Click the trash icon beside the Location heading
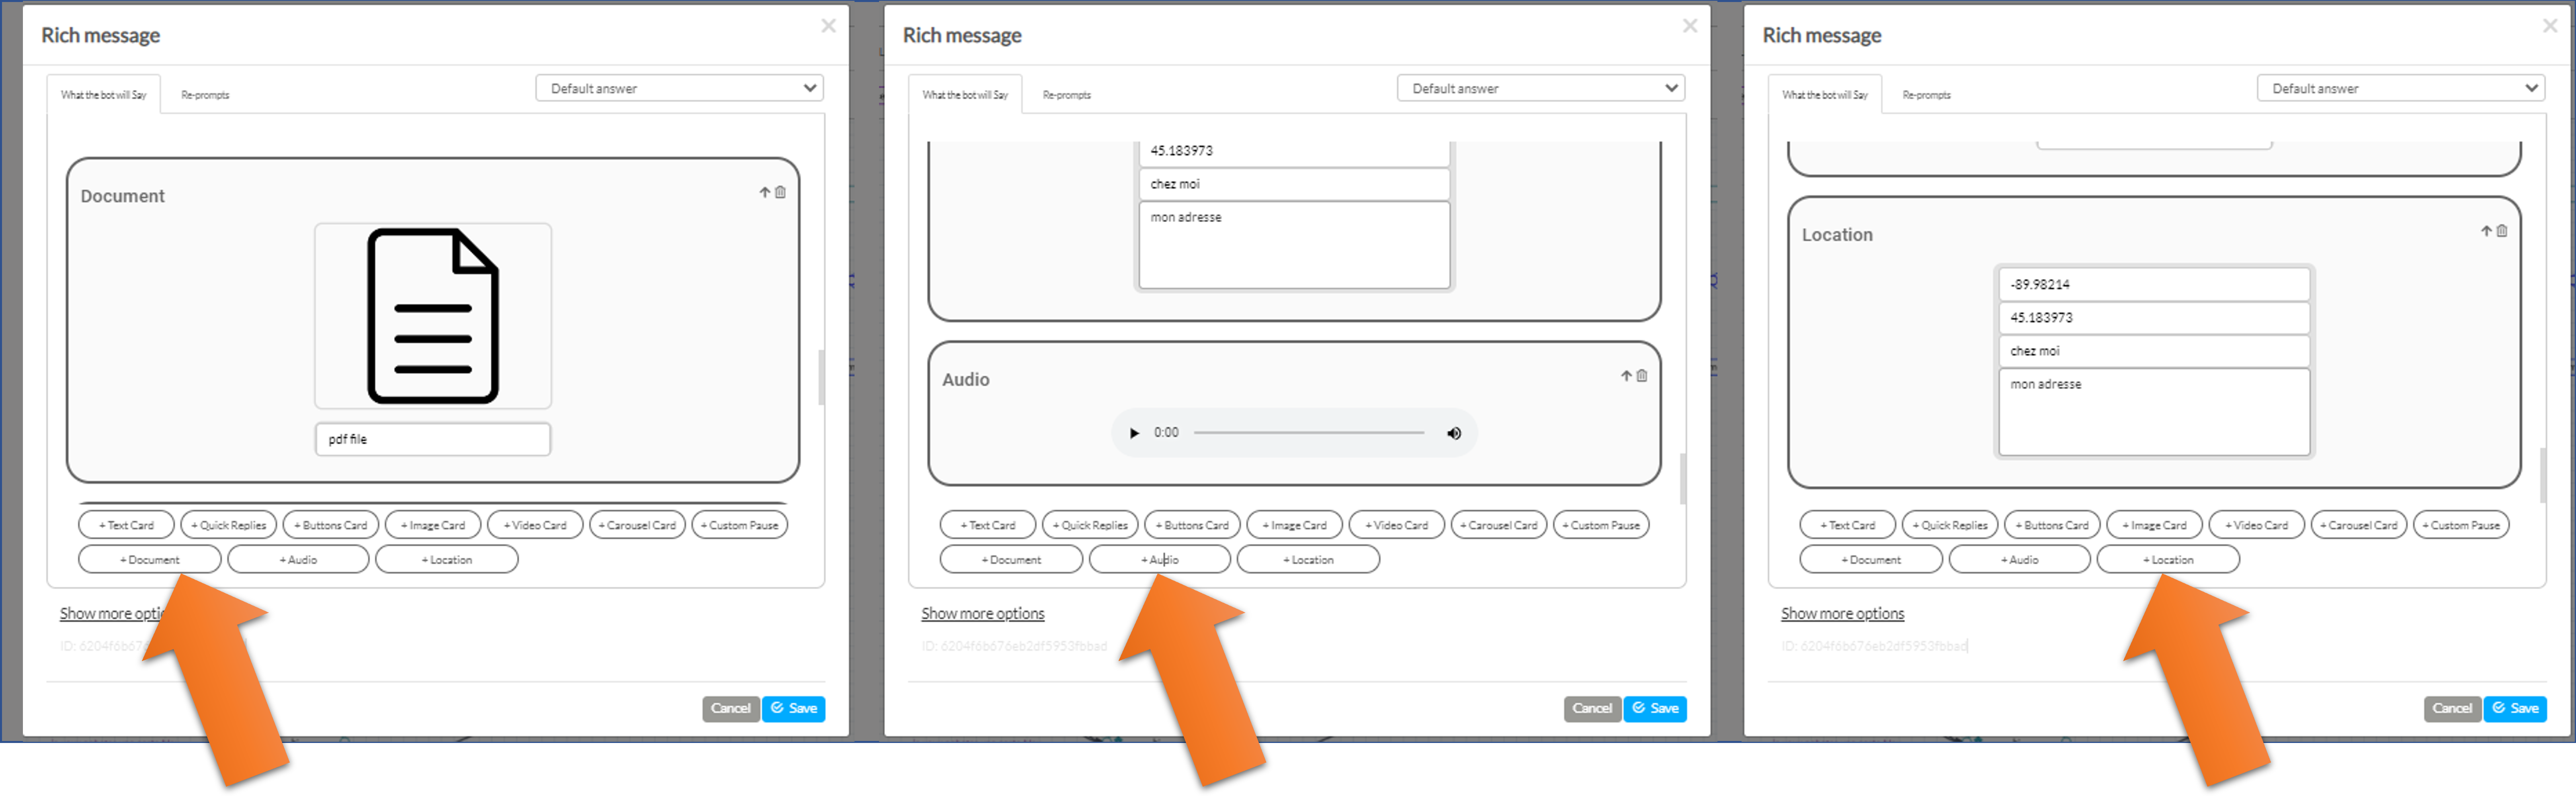This screenshot has height=798, width=2576. click(x=2502, y=231)
